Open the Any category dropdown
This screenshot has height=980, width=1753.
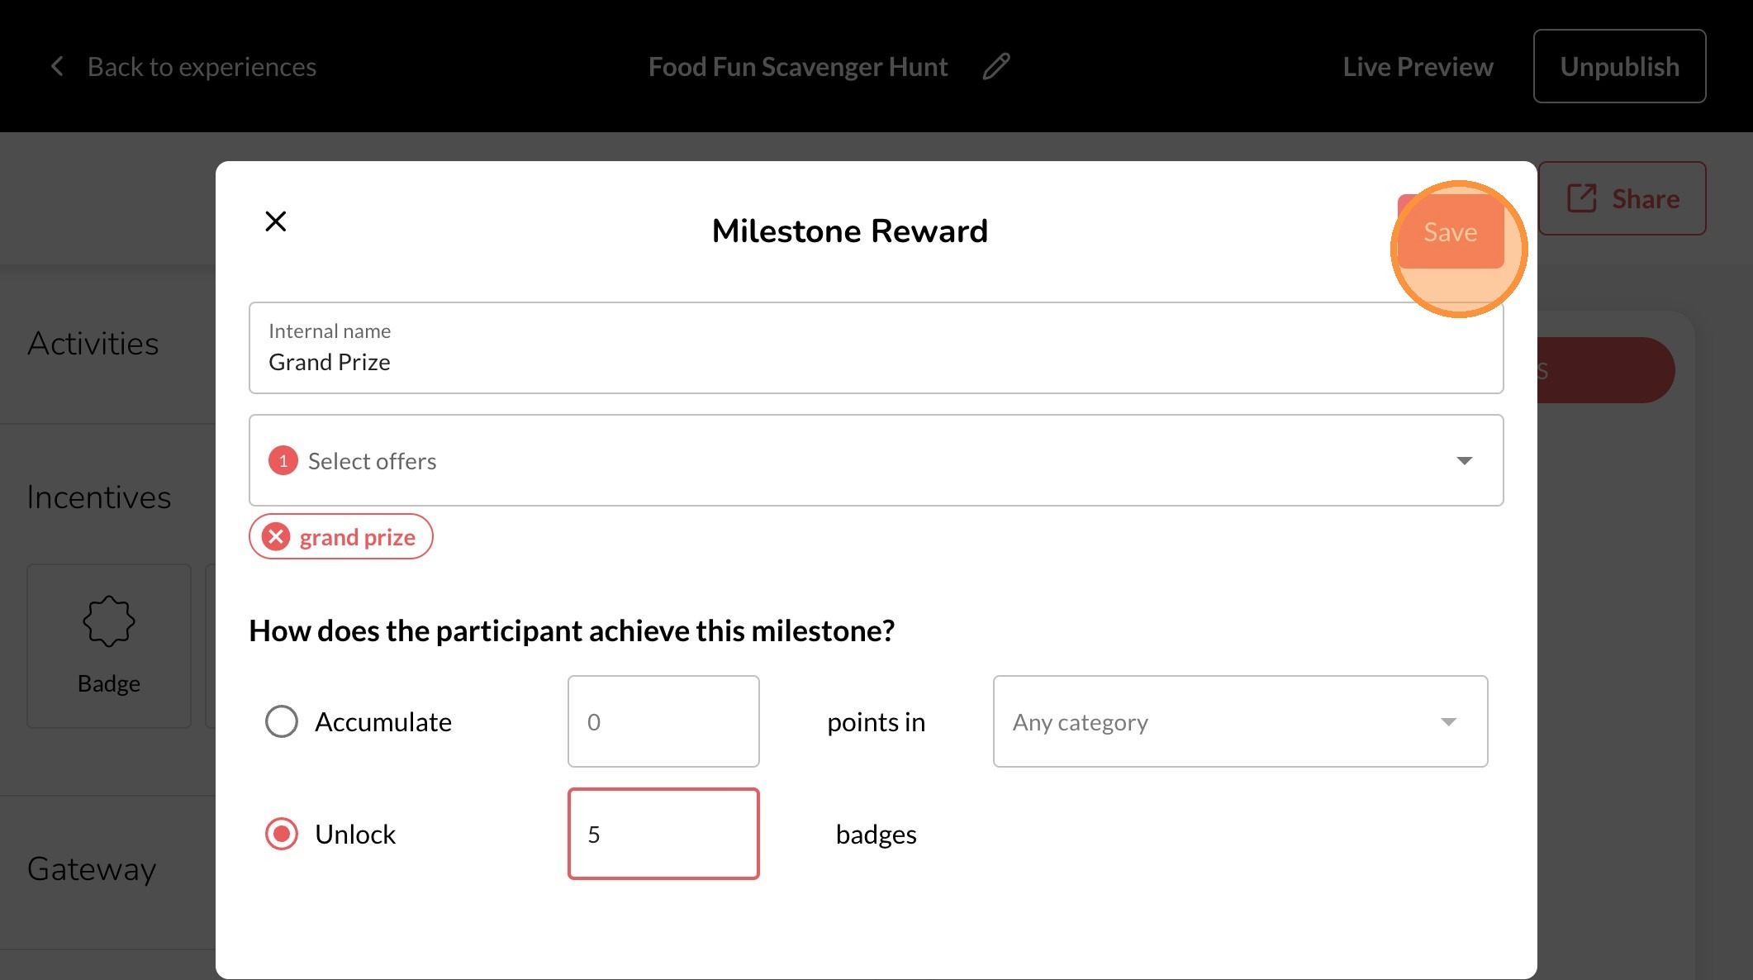(x=1239, y=721)
